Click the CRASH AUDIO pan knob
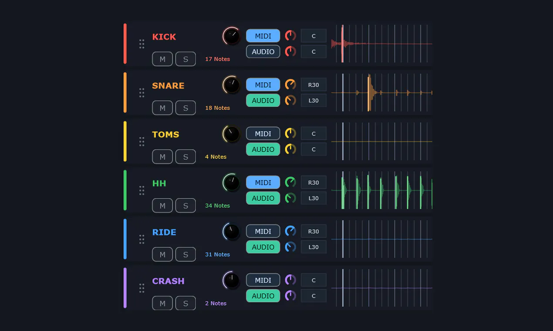This screenshot has width=553, height=331. pos(290,295)
